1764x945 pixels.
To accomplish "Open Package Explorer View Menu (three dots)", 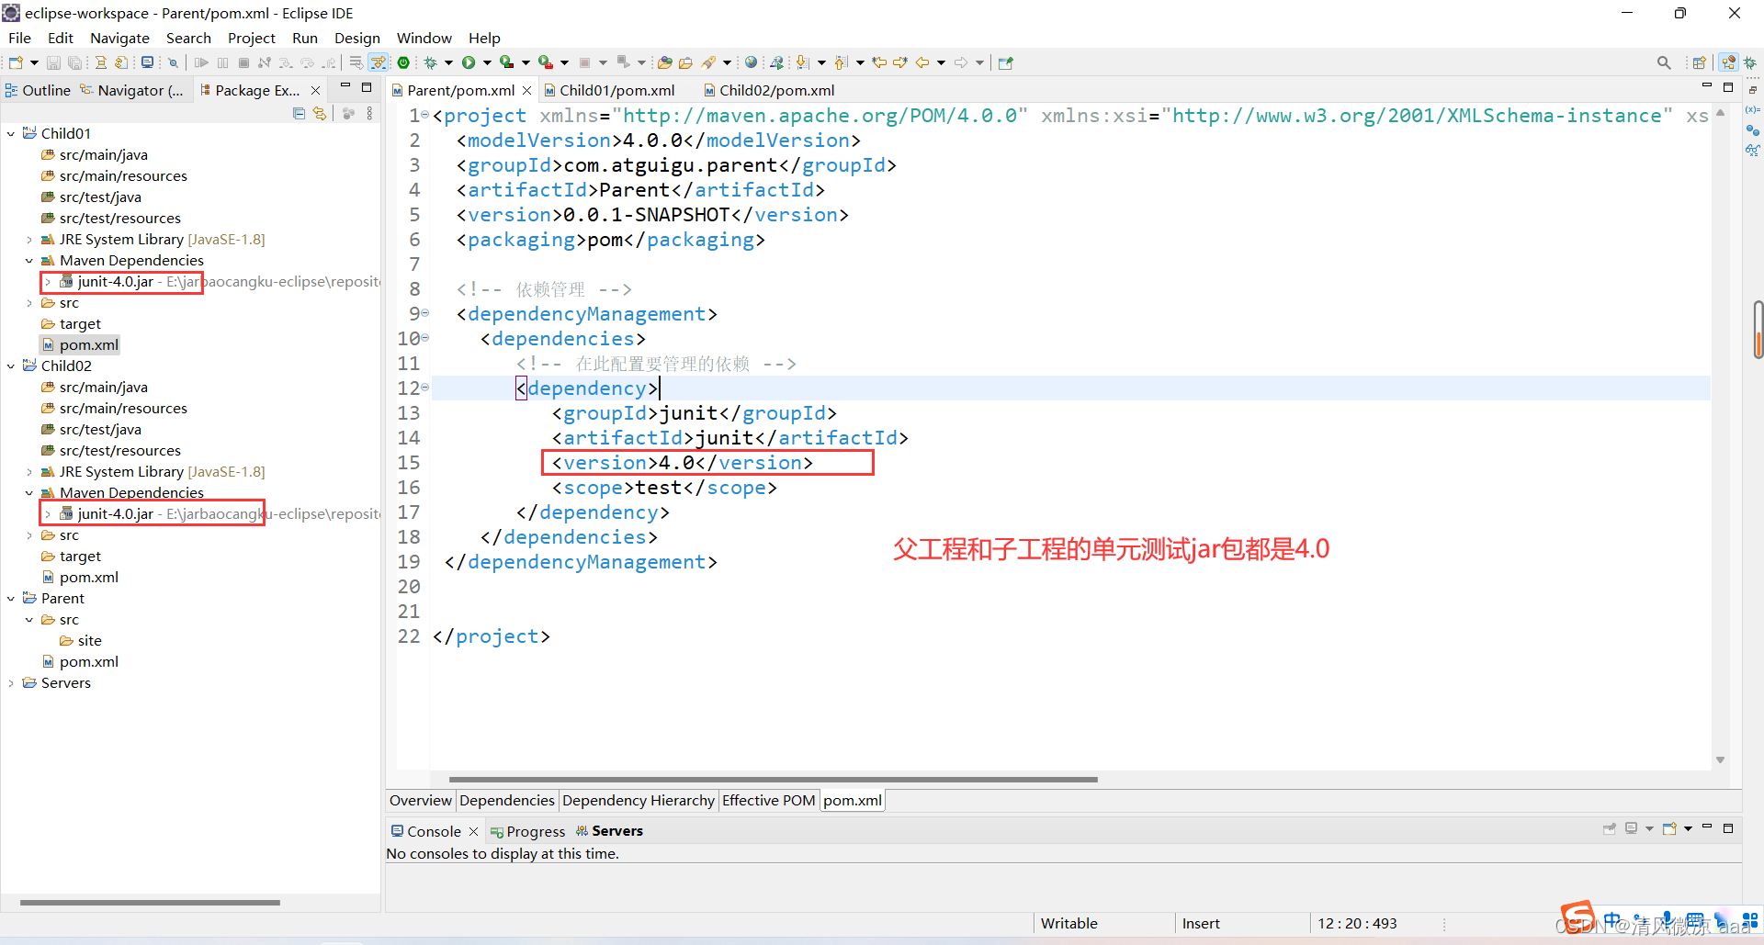I will tap(369, 113).
